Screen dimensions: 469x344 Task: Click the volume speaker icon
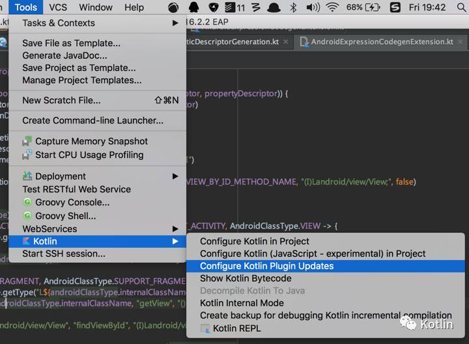(313, 7)
